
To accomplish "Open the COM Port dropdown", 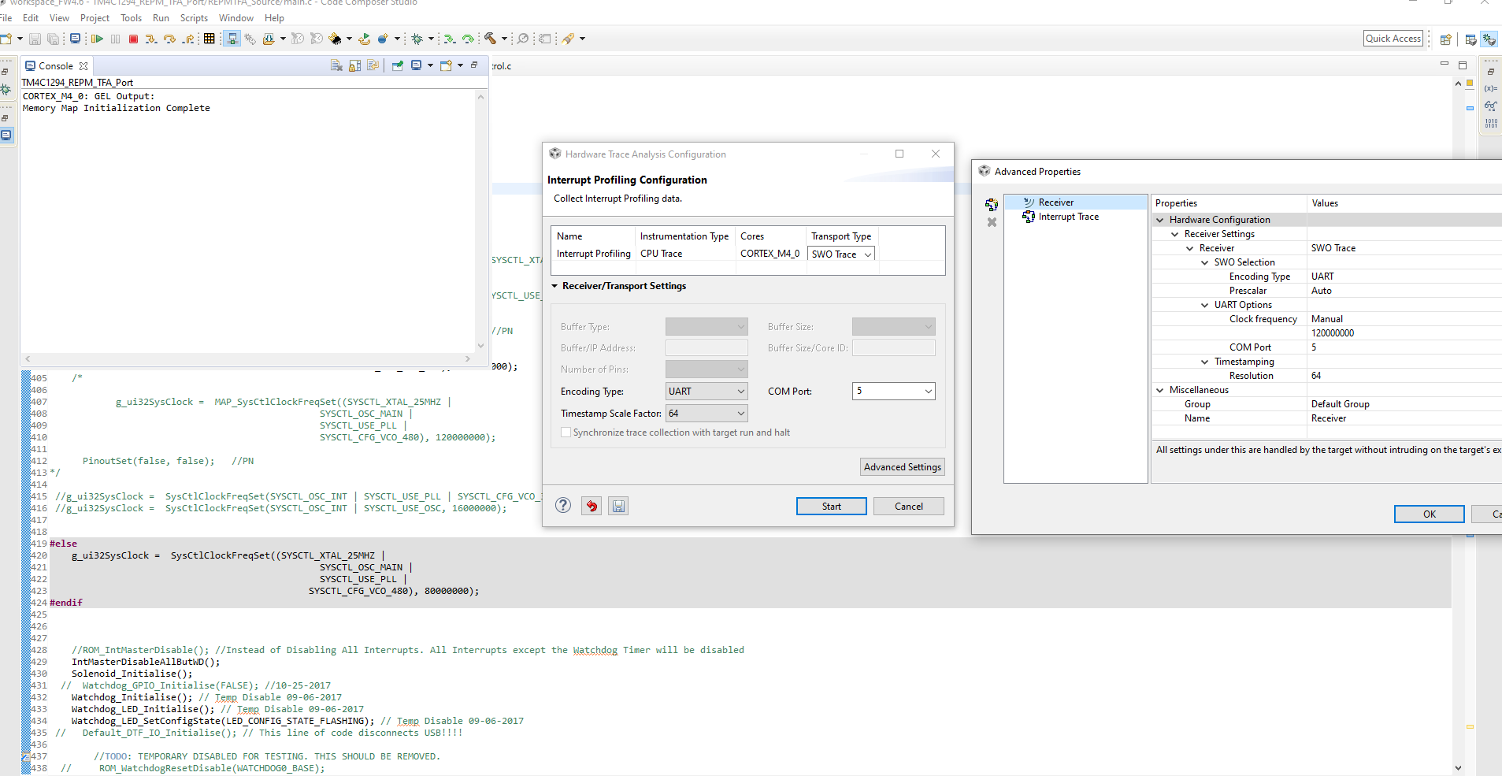I will tap(893, 392).
